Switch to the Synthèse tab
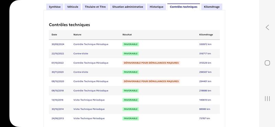Screen dimensions: 275x127 [55, 7]
